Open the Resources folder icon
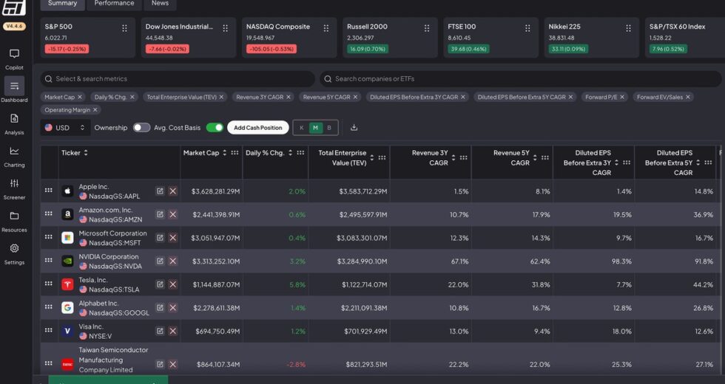 (14, 216)
